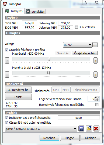Click the Teljes hibakeresés button

pyautogui.click(x=85, y=90)
